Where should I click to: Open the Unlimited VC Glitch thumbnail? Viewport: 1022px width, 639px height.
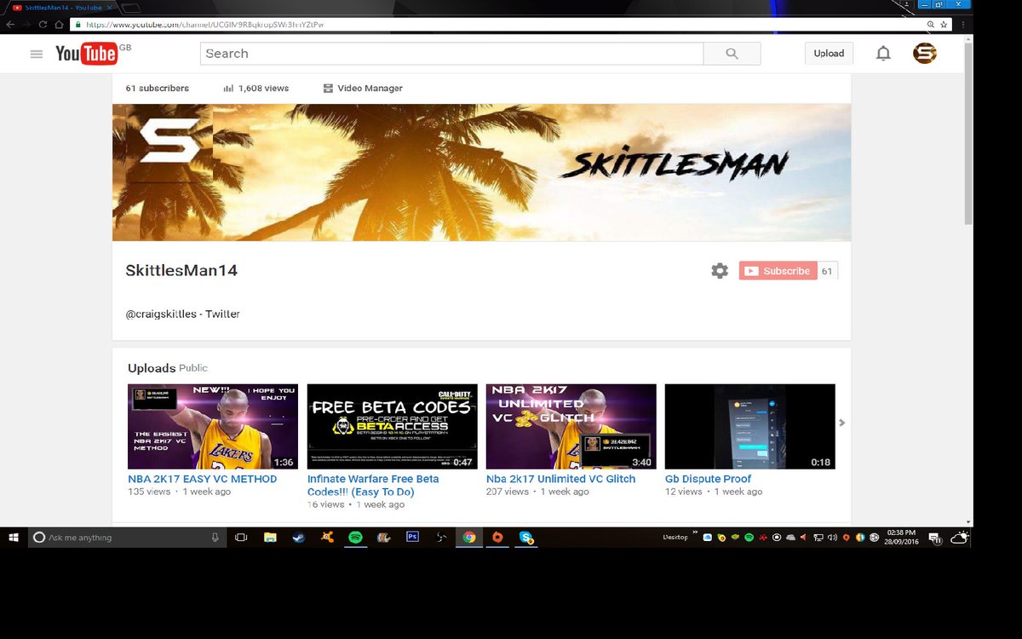tap(571, 426)
